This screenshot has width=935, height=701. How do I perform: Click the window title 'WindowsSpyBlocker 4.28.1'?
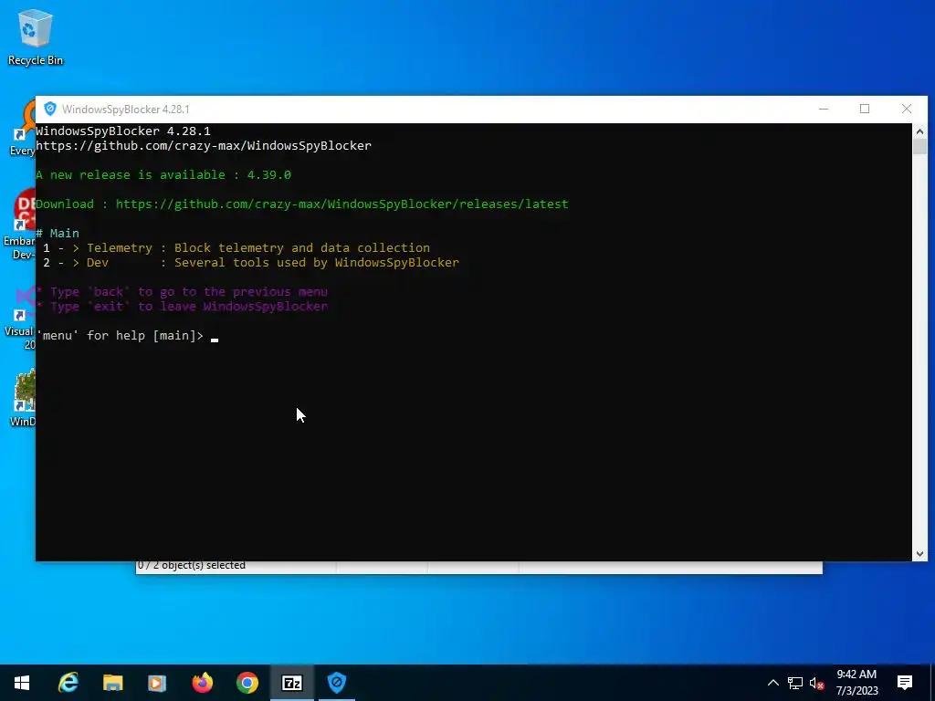coord(126,110)
